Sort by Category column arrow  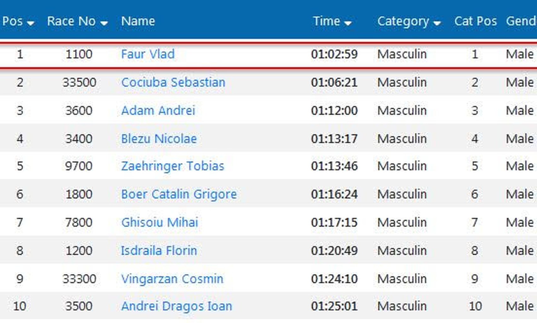437,23
